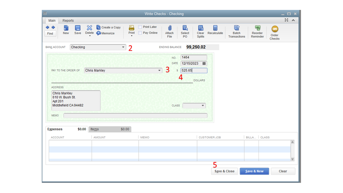
Task: Attach File to this check
Action: tap(169, 32)
